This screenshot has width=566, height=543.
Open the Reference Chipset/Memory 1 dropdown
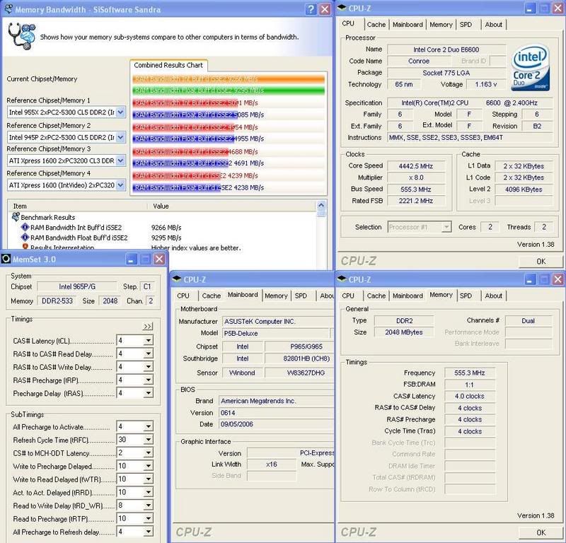(120, 112)
